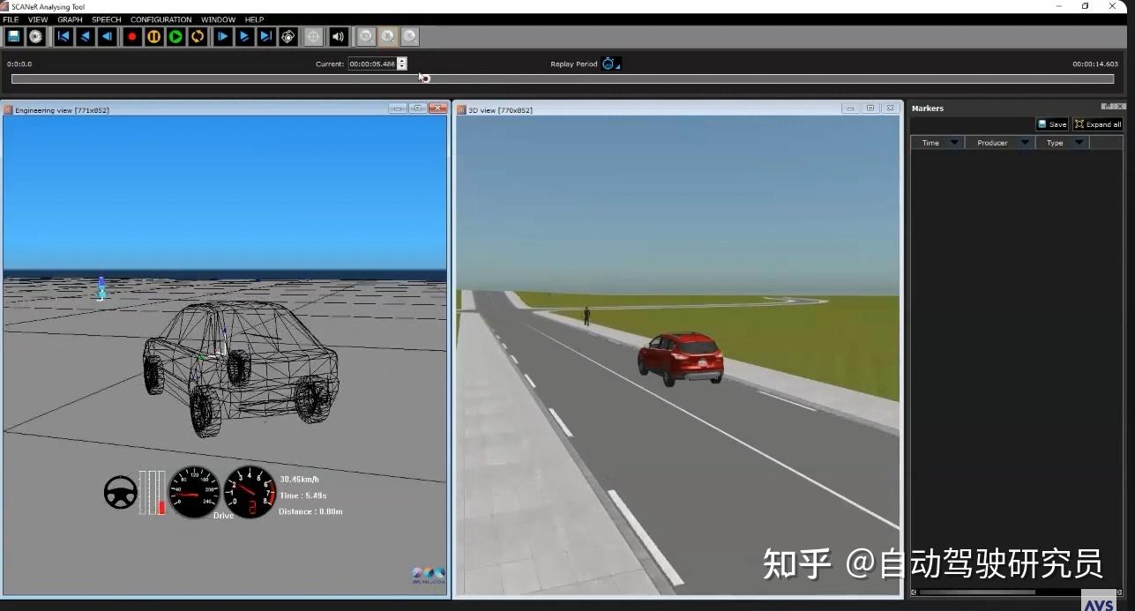Click the red Record icon

pyautogui.click(x=131, y=36)
